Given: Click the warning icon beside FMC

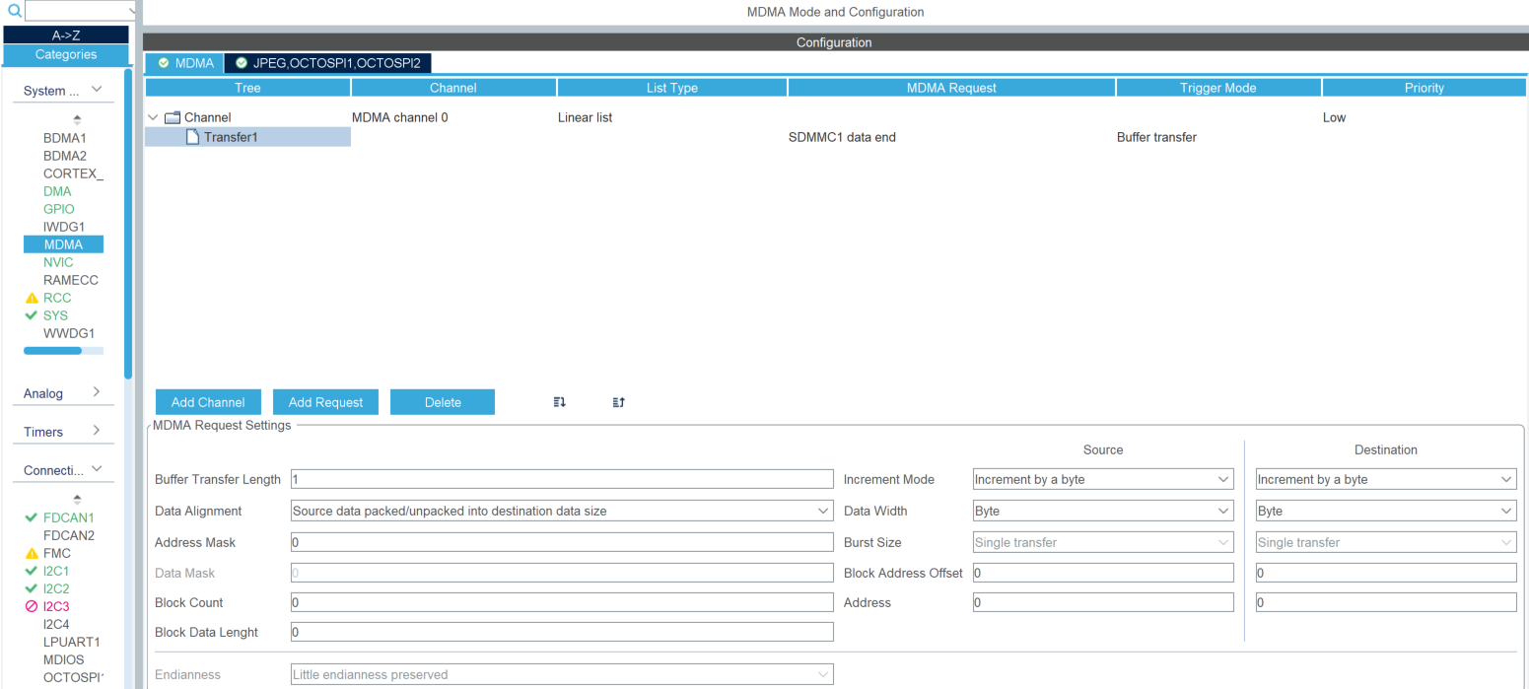Looking at the screenshot, I should pos(31,553).
